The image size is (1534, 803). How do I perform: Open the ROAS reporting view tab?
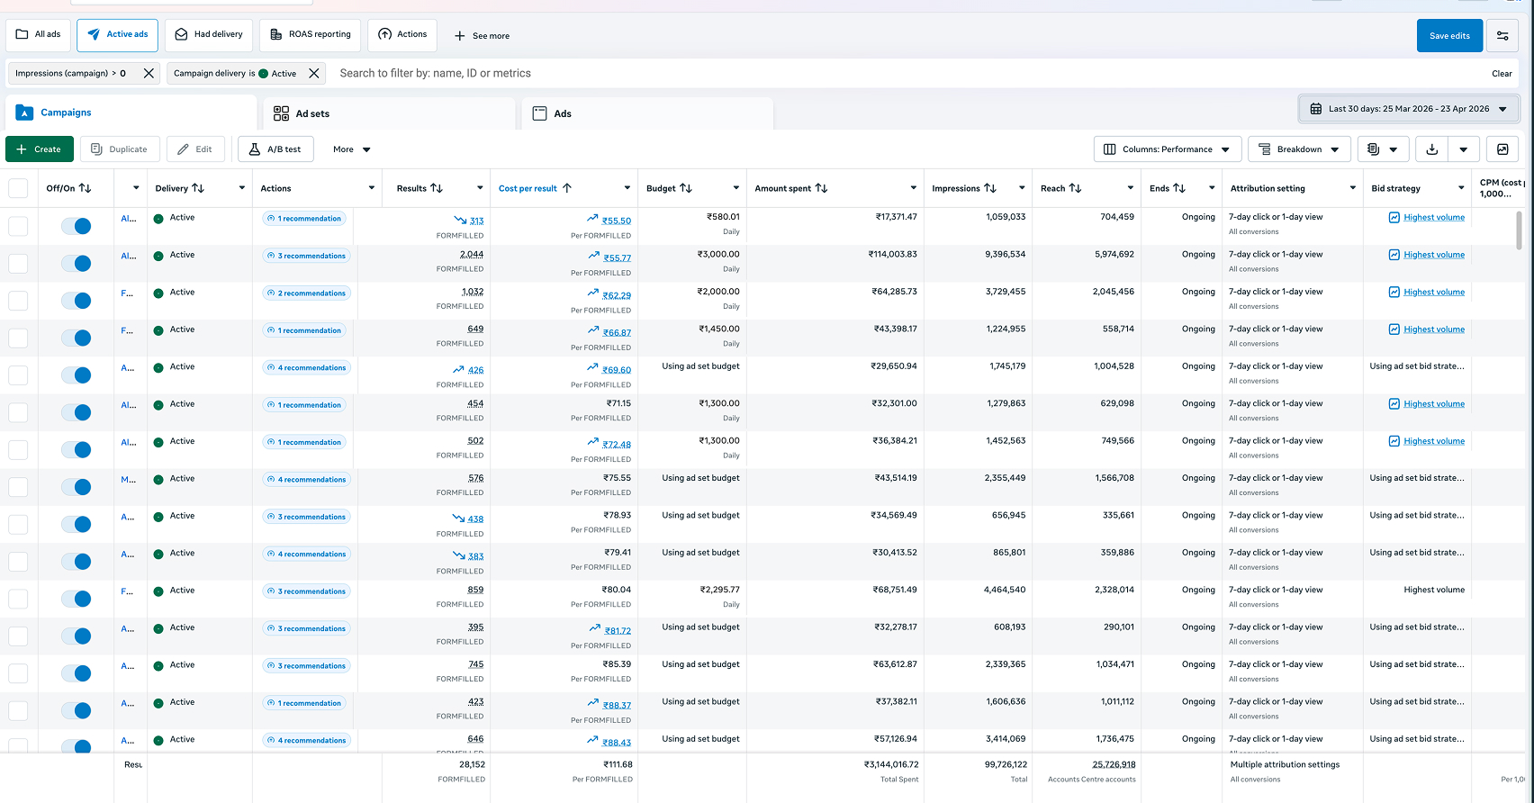coord(311,35)
